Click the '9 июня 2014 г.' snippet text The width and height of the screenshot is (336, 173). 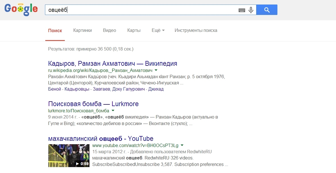pyautogui.click(x=63, y=117)
